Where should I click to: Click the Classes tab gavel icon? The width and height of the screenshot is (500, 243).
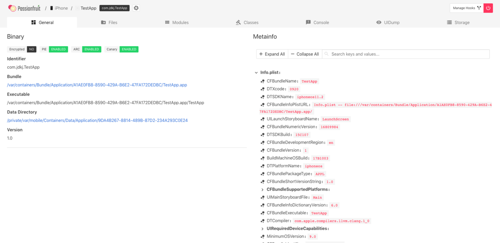(238, 23)
